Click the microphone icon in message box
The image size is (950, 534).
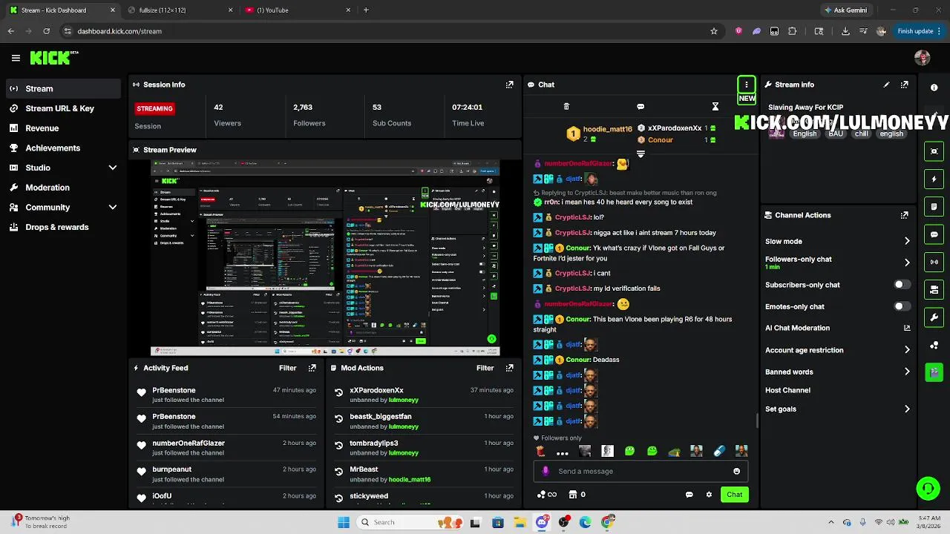point(546,471)
